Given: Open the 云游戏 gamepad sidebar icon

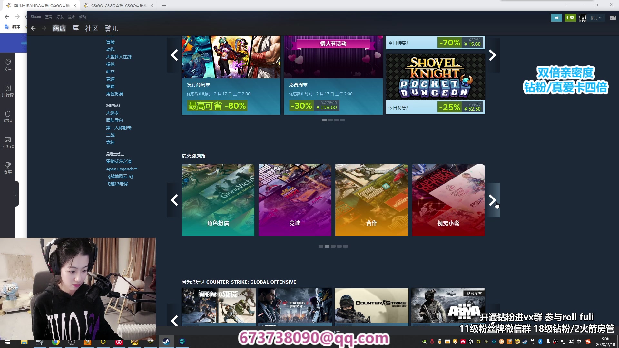Looking at the screenshot, I should tap(8, 142).
